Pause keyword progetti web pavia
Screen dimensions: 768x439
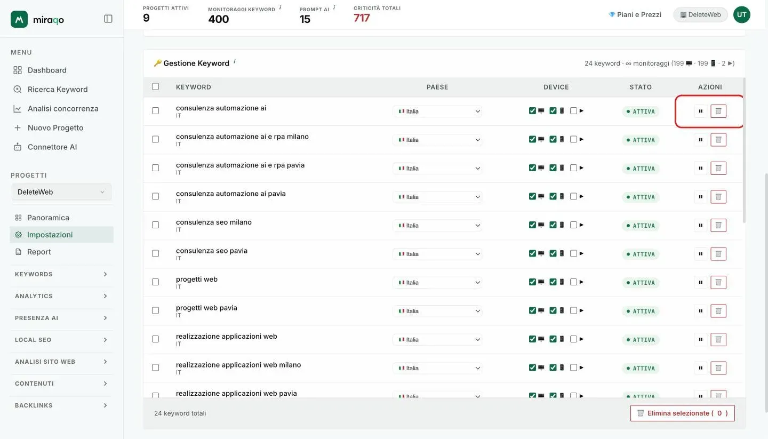[701, 311]
